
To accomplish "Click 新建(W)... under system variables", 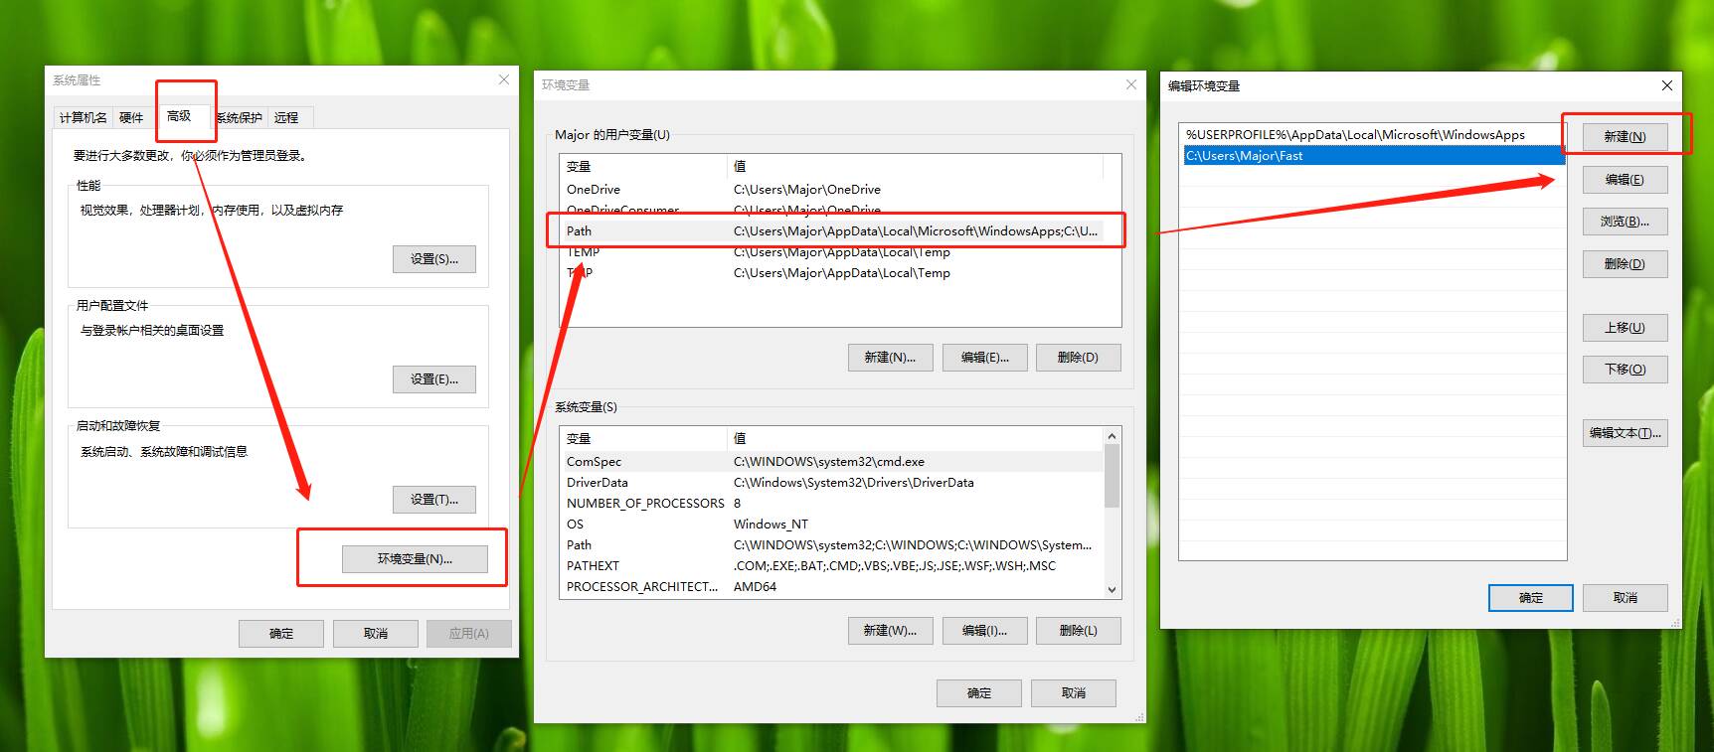I will pos(890,631).
